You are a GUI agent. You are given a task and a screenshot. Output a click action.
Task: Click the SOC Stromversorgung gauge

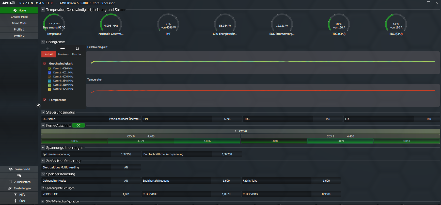pos(282,24)
